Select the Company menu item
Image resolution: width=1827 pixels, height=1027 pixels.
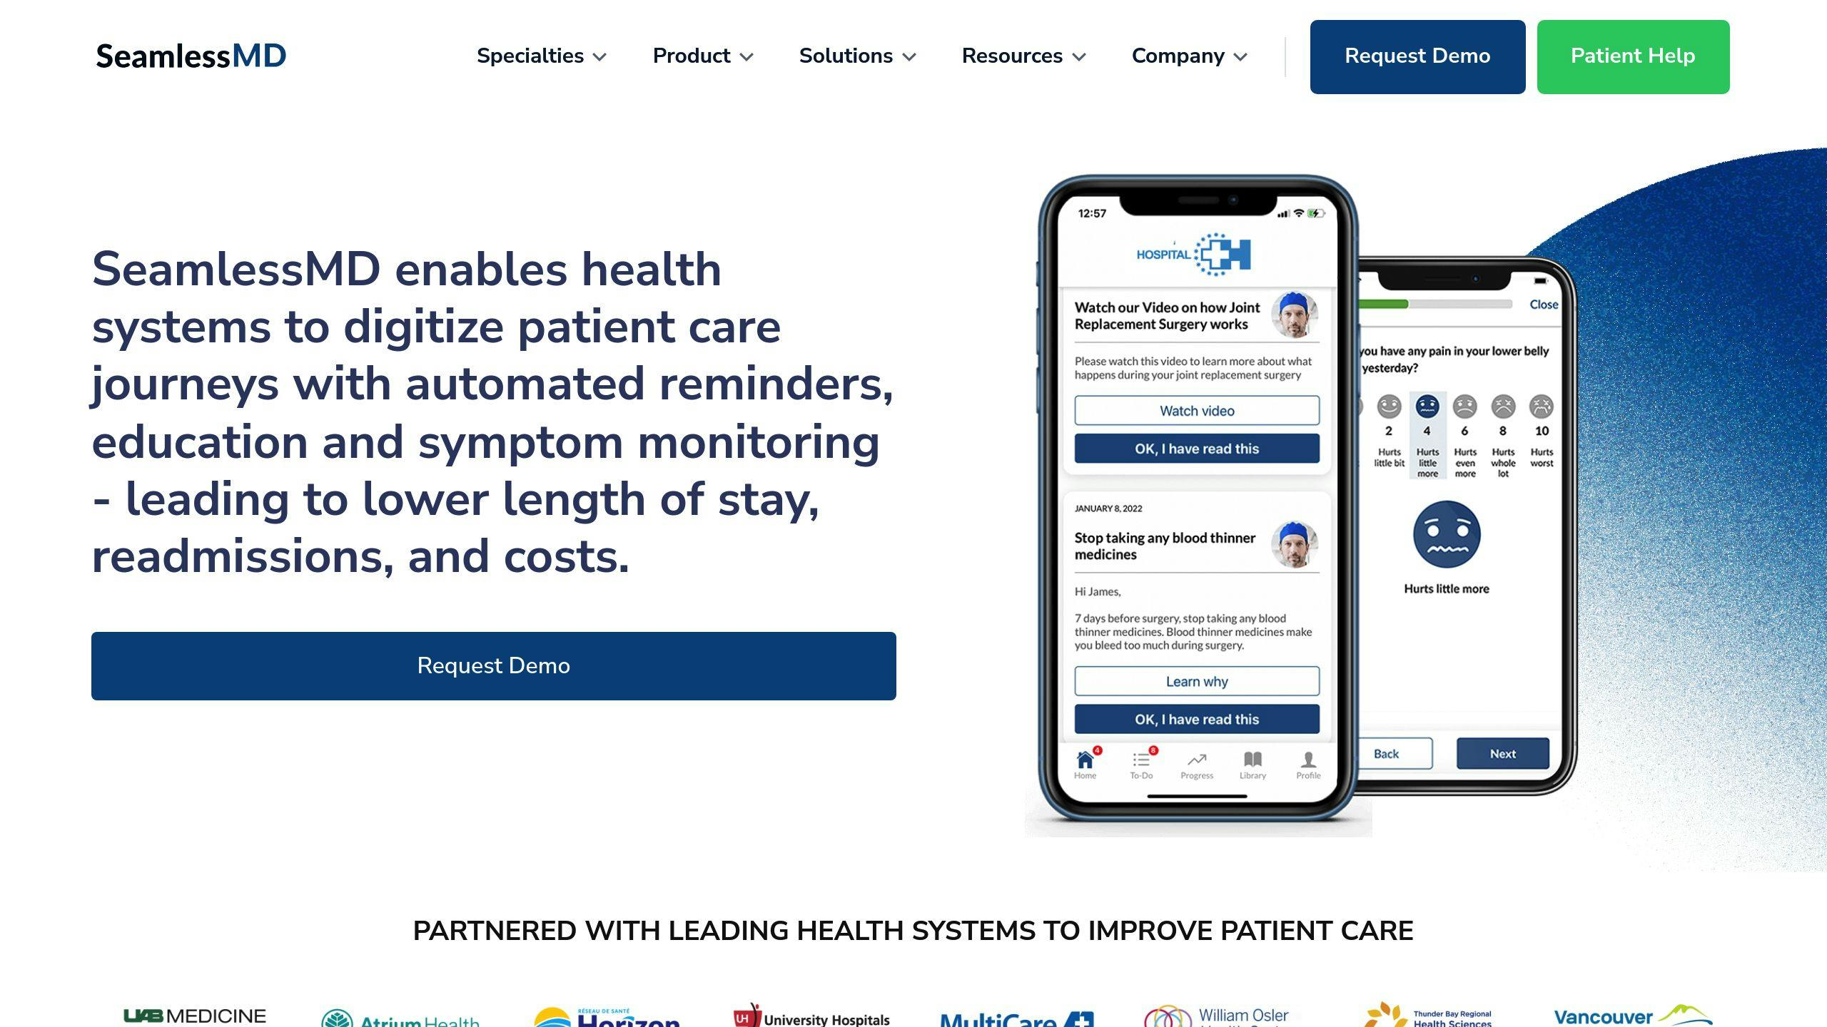tap(1188, 55)
